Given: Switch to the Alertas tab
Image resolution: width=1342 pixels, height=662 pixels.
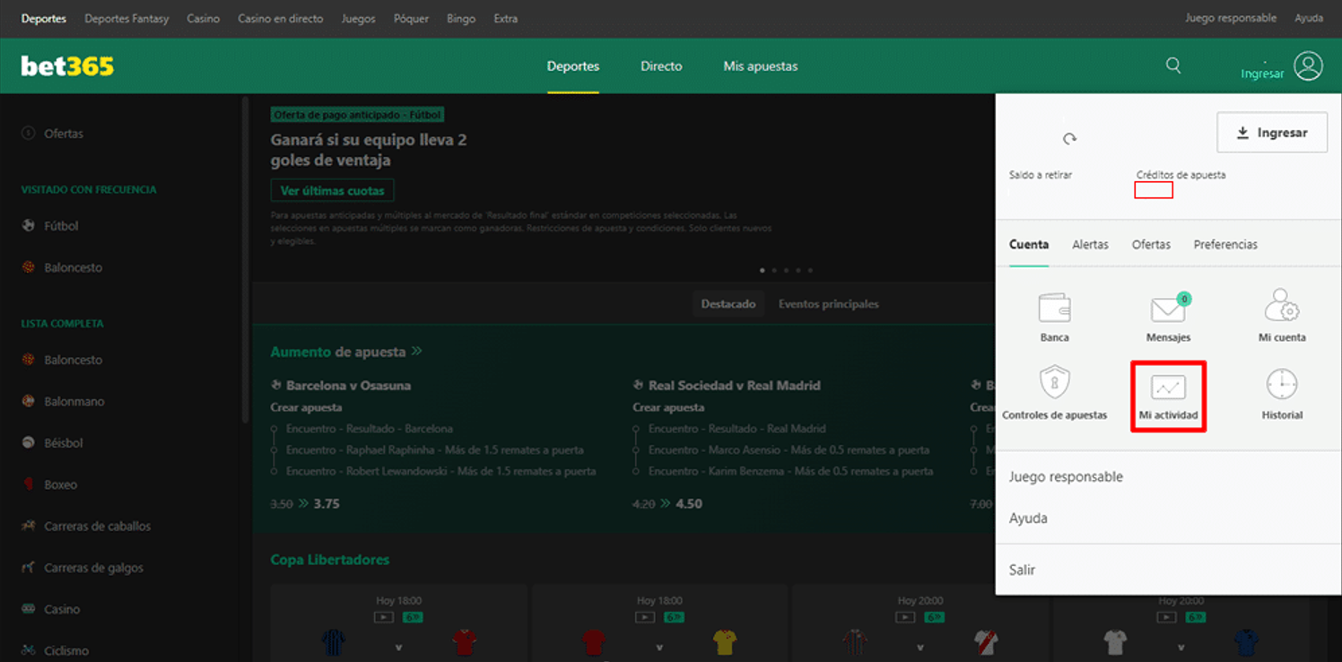Looking at the screenshot, I should [1090, 244].
